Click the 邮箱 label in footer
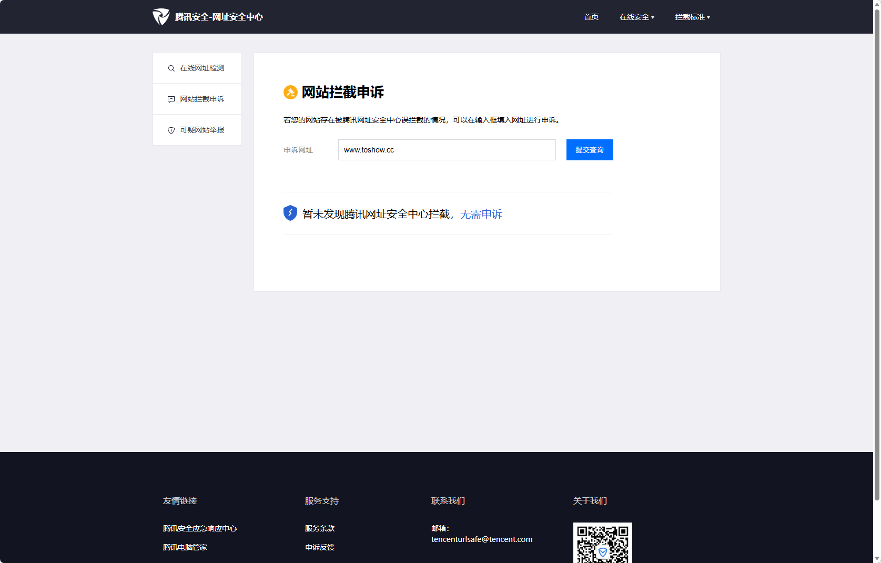881x563 pixels. pyautogui.click(x=440, y=528)
